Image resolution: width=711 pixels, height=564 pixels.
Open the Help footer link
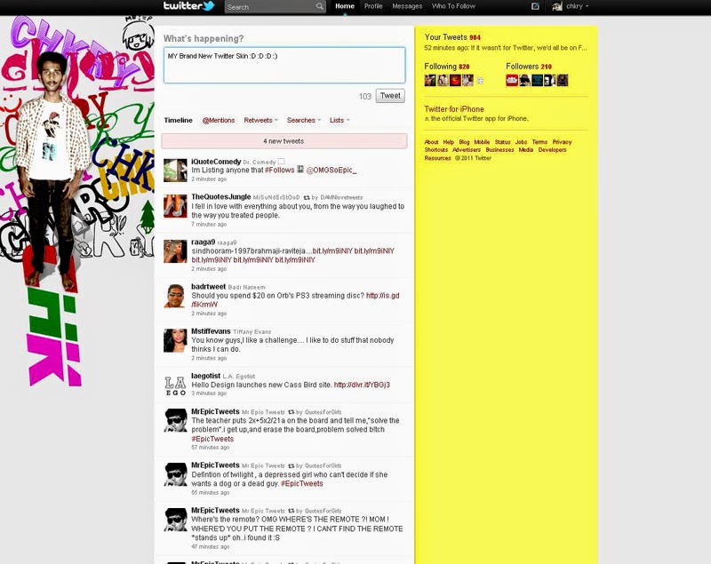[449, 142]
